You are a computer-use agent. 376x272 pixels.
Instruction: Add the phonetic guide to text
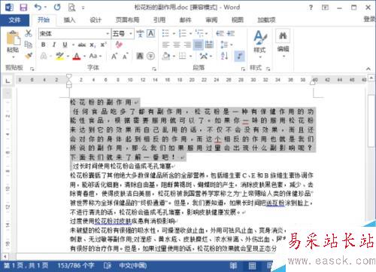(x=140, y=33)
